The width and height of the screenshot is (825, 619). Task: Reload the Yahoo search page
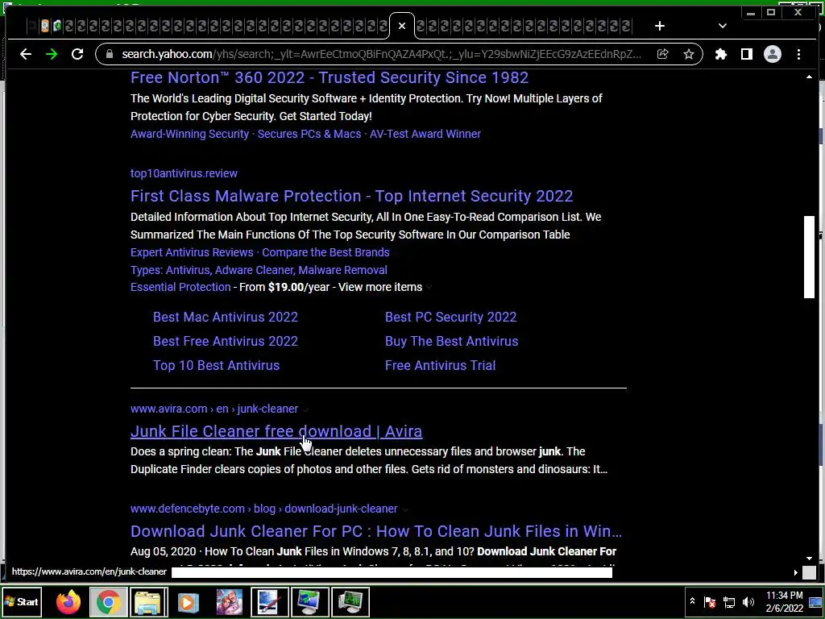click(x=77, y=54)
